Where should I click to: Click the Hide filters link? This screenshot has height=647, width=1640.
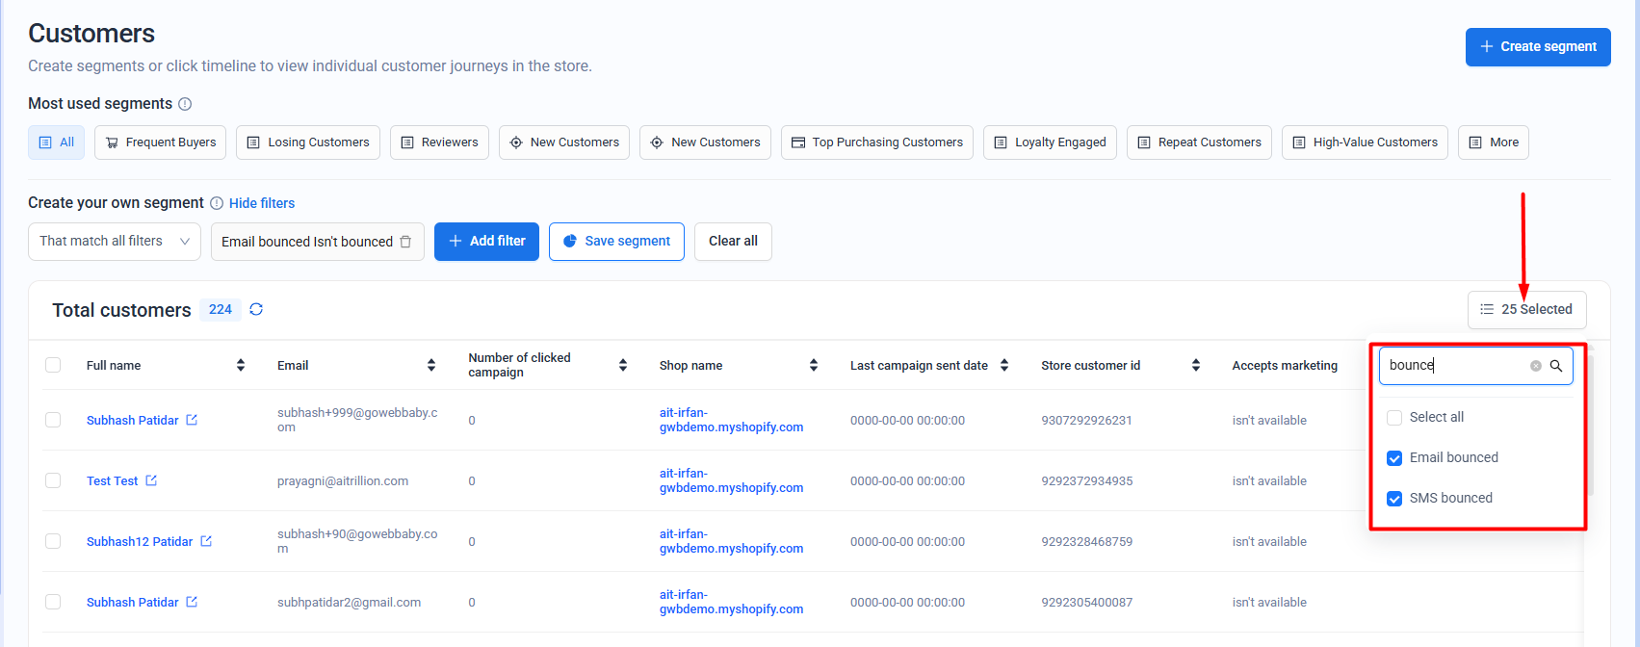pyautogui.click(x=262, y=203)
